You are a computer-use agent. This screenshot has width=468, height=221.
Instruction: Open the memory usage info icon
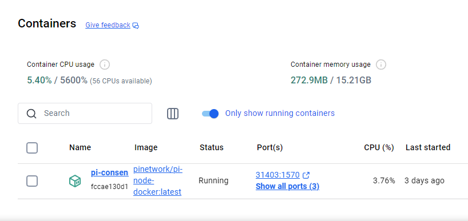click(381, 65)
